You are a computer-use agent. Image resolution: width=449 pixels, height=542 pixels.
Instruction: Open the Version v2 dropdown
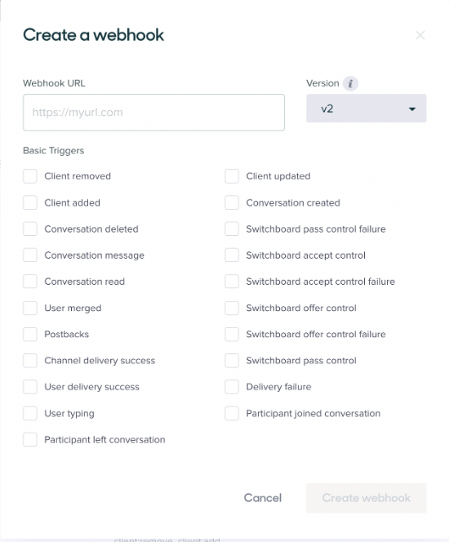coord(366,109)
